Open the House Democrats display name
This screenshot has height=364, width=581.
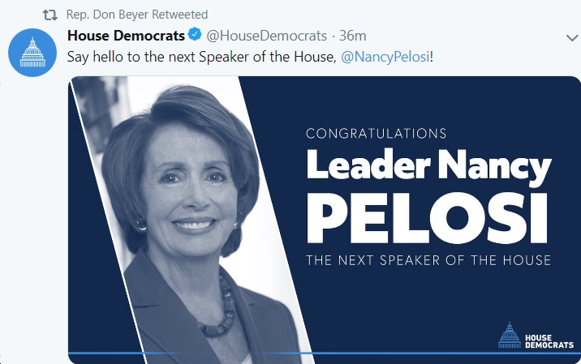pyautogui.click(x=126, y=36)
